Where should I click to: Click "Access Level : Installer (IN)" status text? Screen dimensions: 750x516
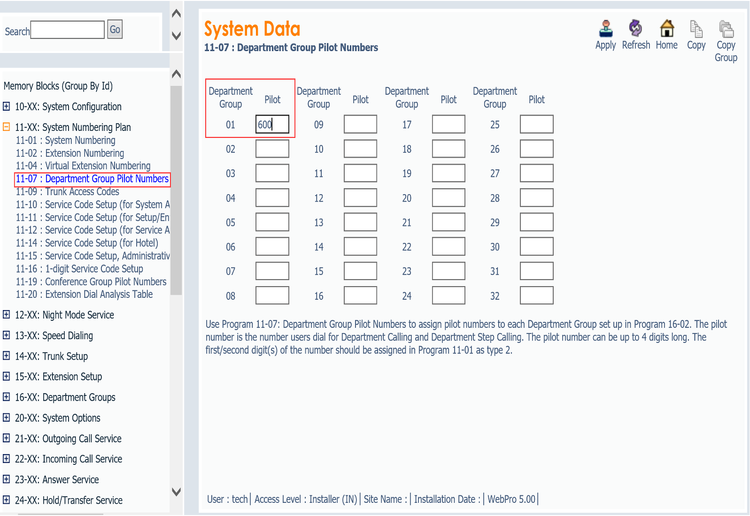(x=306, y=499)
